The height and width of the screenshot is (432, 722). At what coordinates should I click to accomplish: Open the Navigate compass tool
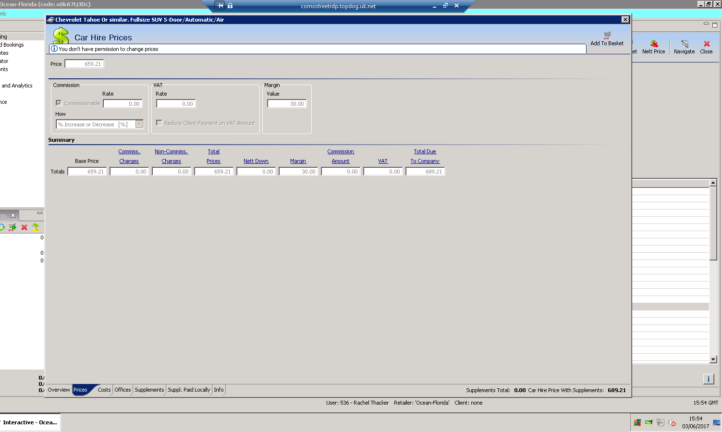(x=685, y=44)
